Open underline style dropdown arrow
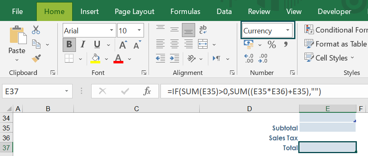This screenshot has height=156, width=368. point(108,45)
